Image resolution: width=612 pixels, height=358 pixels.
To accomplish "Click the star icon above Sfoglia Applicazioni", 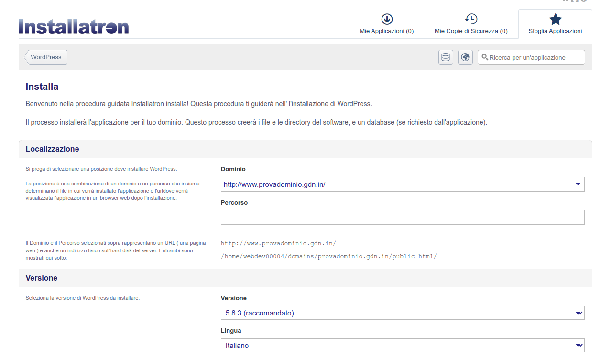I will pos(555,20).
